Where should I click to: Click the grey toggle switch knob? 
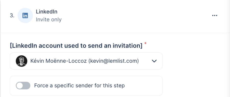[x=20, y=86]
